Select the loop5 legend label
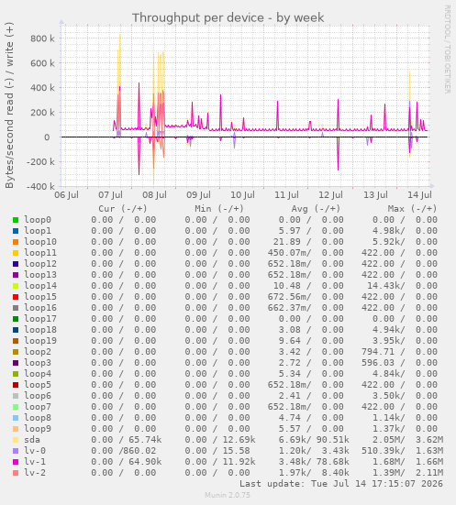This screenshot has height=505, width=456. (x=38, y=385)
